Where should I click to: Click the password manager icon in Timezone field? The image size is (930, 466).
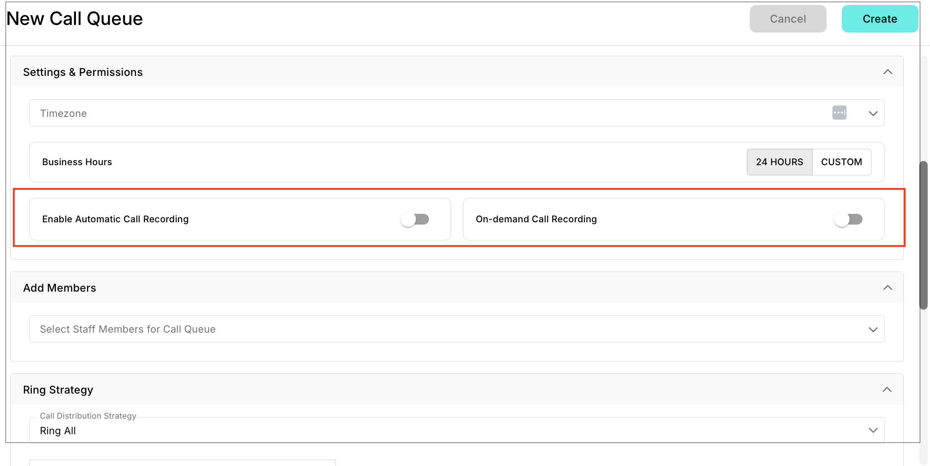pyautogui.click(x=839, y=113)
